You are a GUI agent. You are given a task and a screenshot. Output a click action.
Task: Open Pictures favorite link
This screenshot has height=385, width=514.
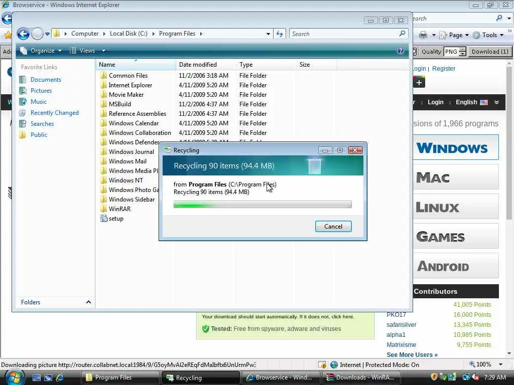coord(41,91)
